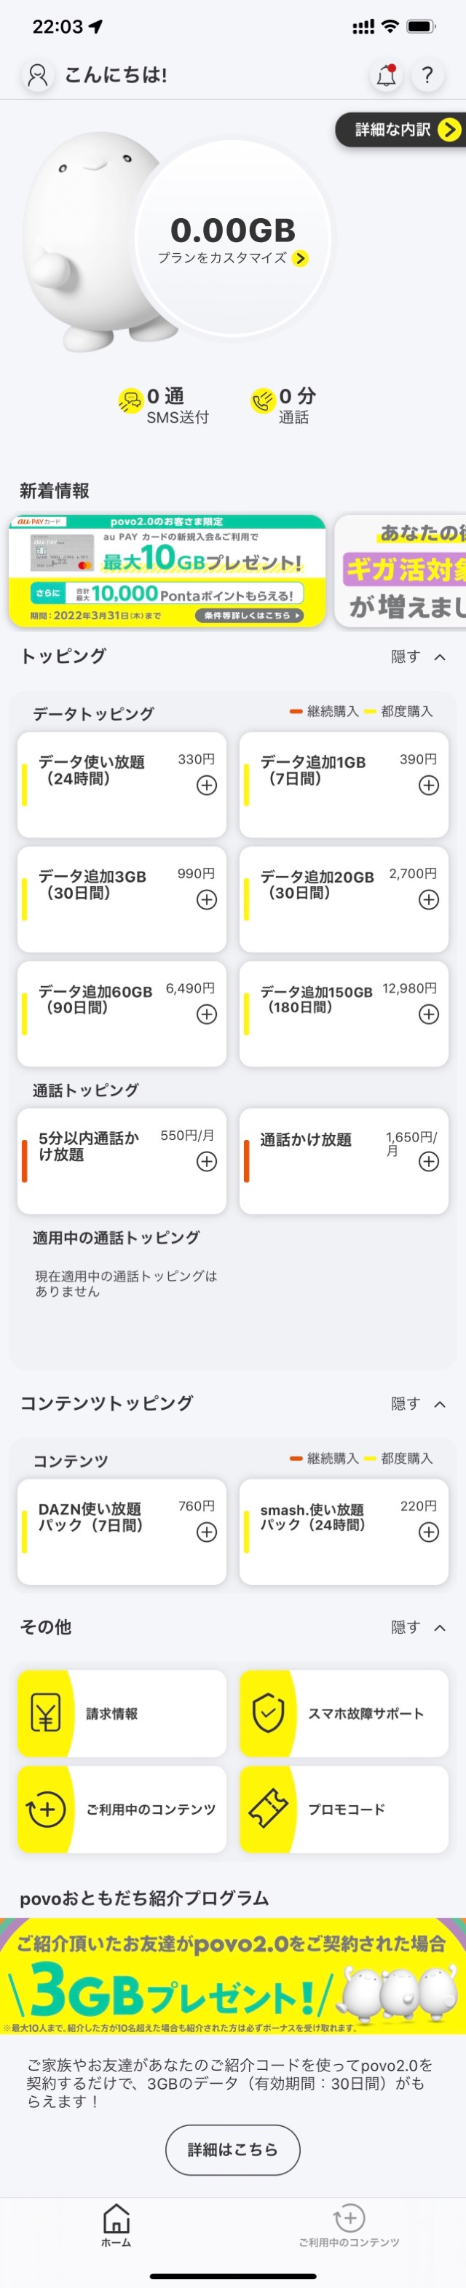
Task: Add the データ使い放題 24時間 topping plus icon
Action: tap(206, 786)
